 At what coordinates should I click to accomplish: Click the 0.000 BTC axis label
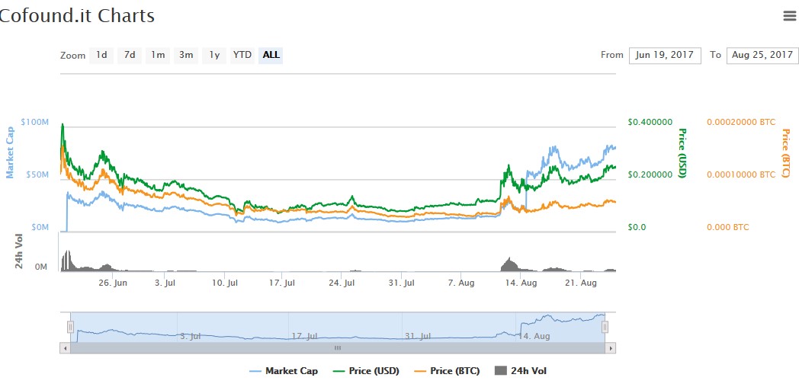727,227
